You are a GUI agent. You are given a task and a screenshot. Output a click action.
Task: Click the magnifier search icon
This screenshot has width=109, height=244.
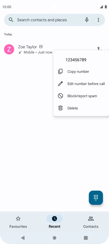(x=11, y=20)
